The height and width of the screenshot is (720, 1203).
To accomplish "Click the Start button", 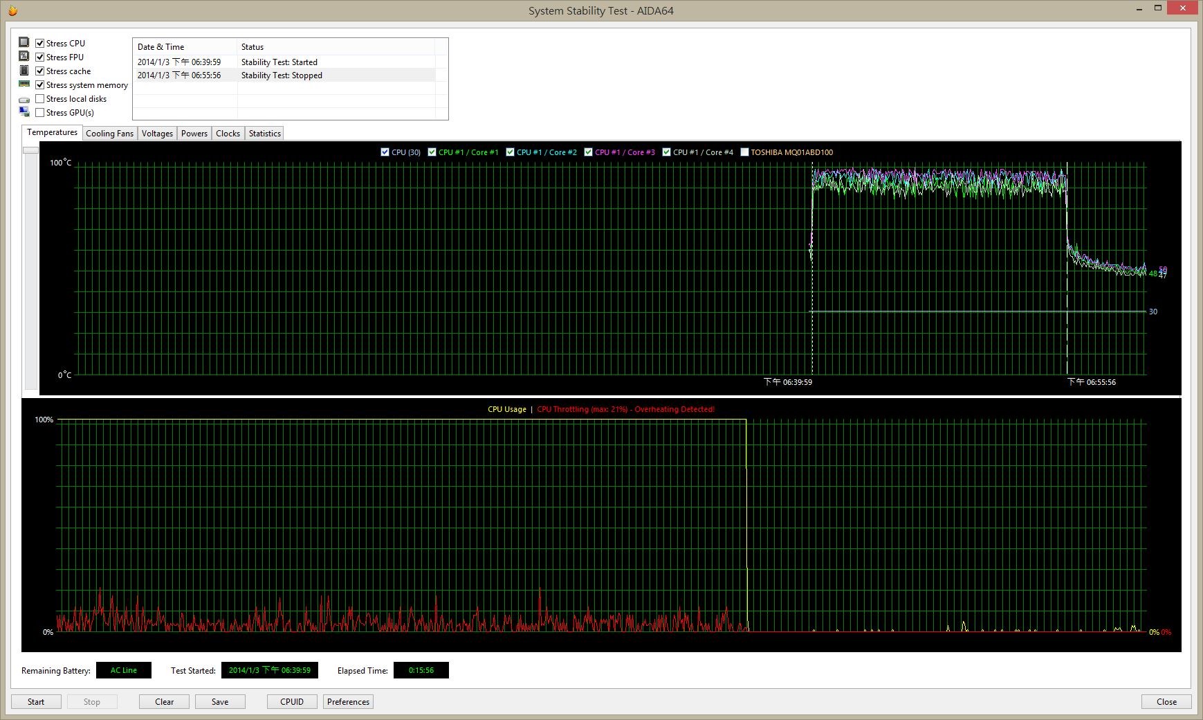I will click(x=36, y=701).
